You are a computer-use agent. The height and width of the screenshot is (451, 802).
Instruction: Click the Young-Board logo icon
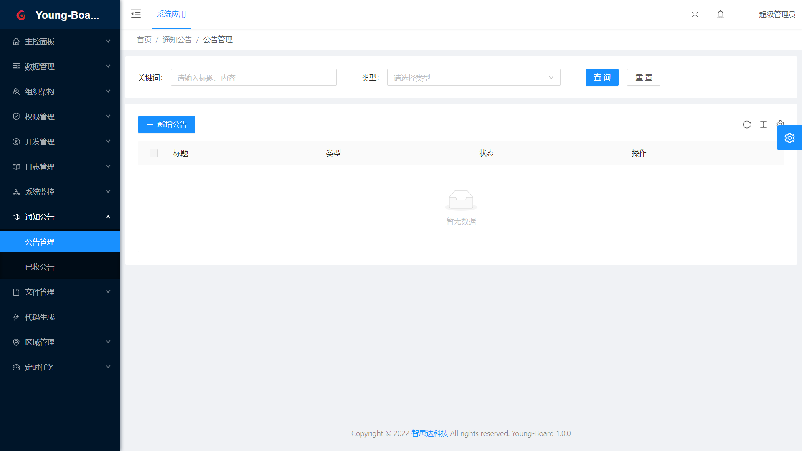[21, 15]
